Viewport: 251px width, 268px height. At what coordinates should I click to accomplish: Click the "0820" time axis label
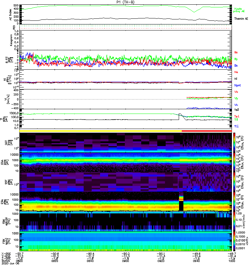[x=55, y=261]
